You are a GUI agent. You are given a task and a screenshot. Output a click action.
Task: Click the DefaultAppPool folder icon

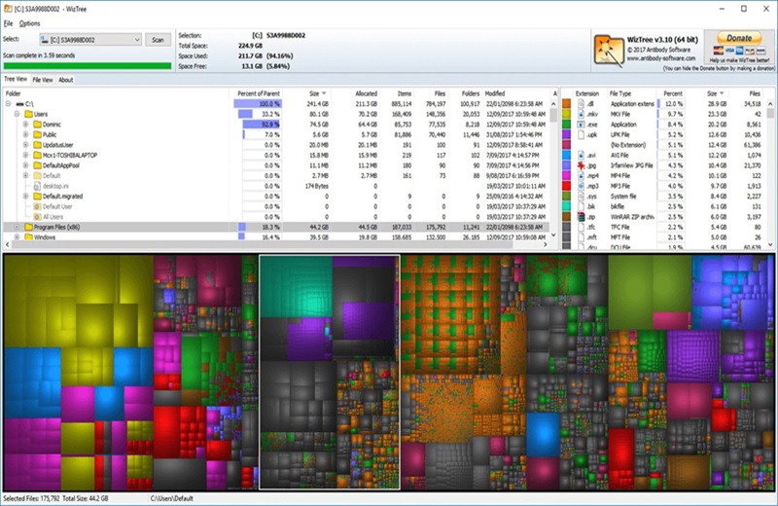pyautogui.click(x=37, y=165)
